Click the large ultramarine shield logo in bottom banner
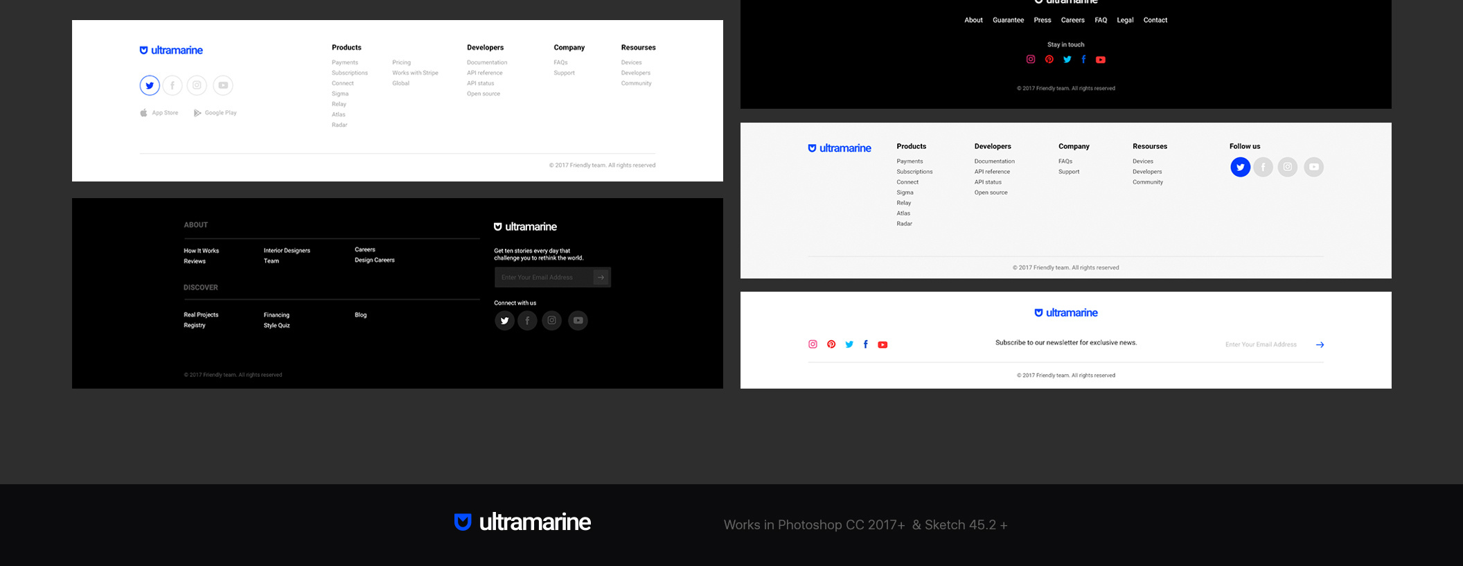 click(463, 522)
